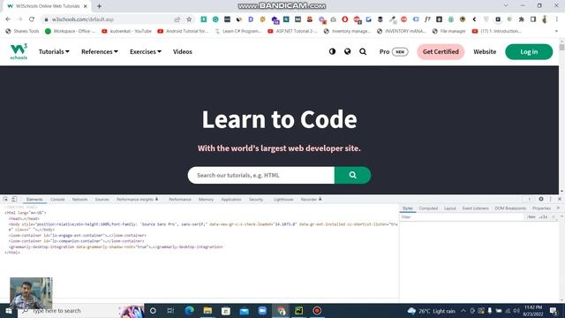Switch to the DevTools Network tab
Screen dimensions: 565x318
click(x=79, y=200)
